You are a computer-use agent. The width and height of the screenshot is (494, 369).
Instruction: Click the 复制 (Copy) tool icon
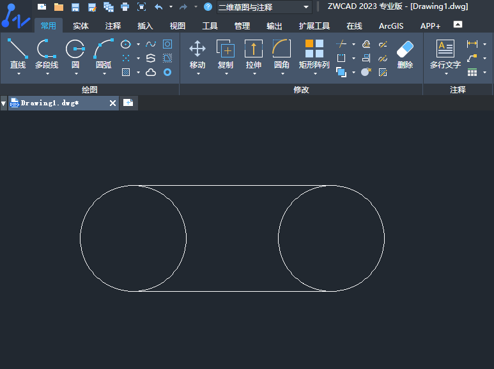[225, 49]
